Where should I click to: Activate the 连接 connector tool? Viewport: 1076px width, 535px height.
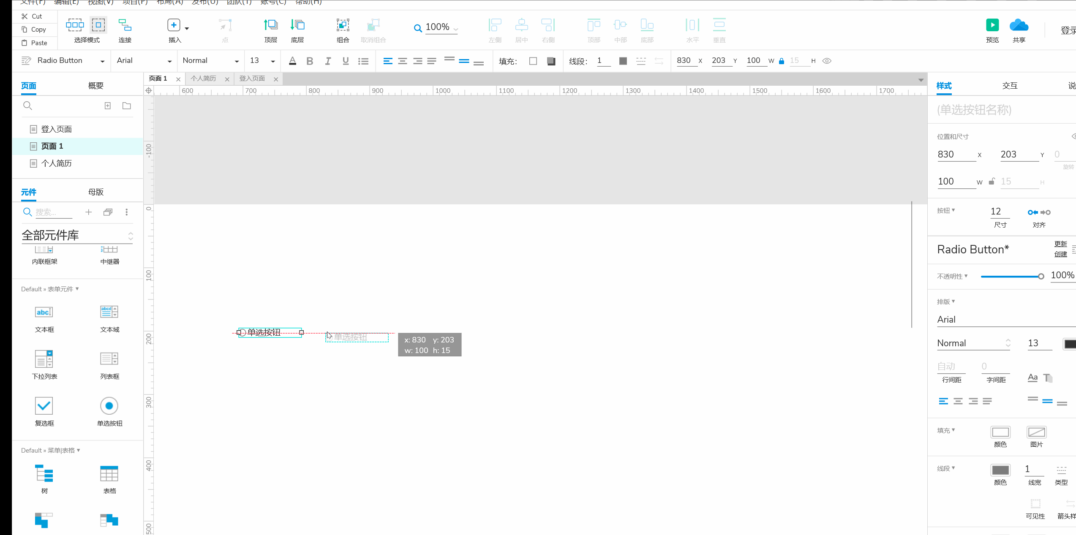point(125,30)
